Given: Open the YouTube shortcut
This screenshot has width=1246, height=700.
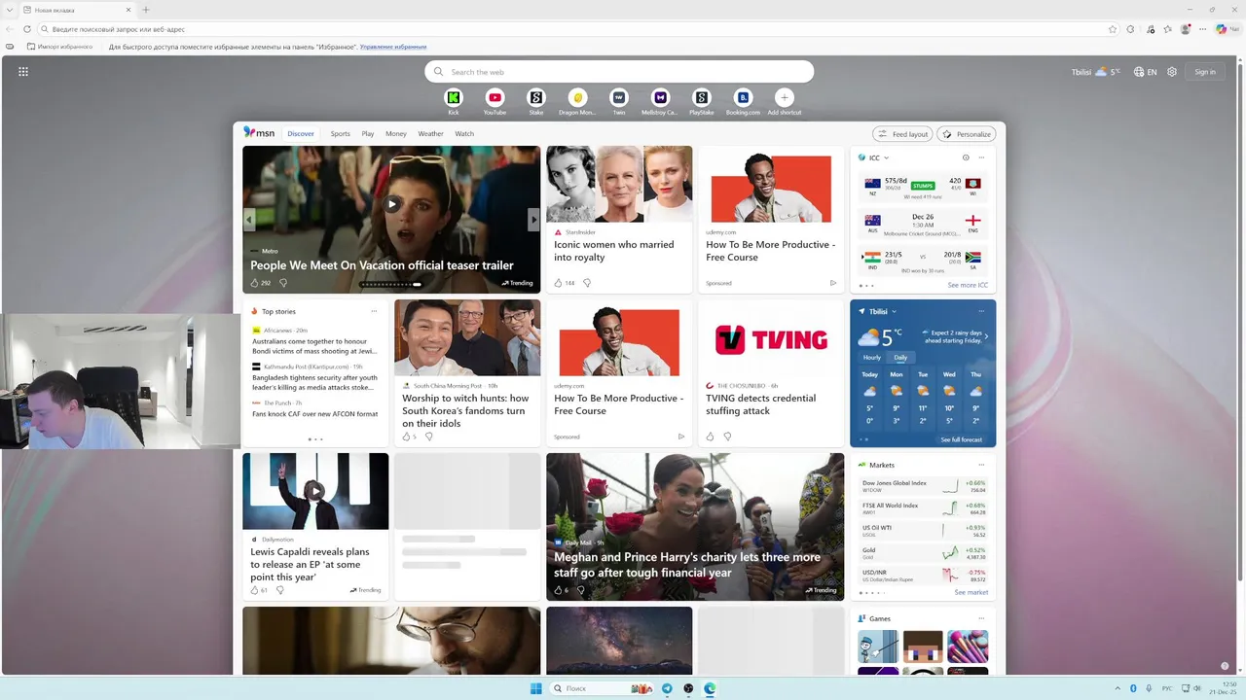Looking at the screenshot, I should click(x=495, y=97).
